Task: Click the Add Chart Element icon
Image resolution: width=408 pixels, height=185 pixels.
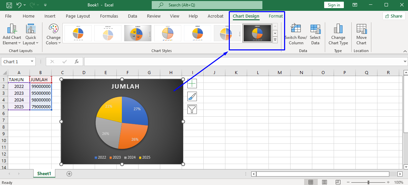Action: coord(12,29)
